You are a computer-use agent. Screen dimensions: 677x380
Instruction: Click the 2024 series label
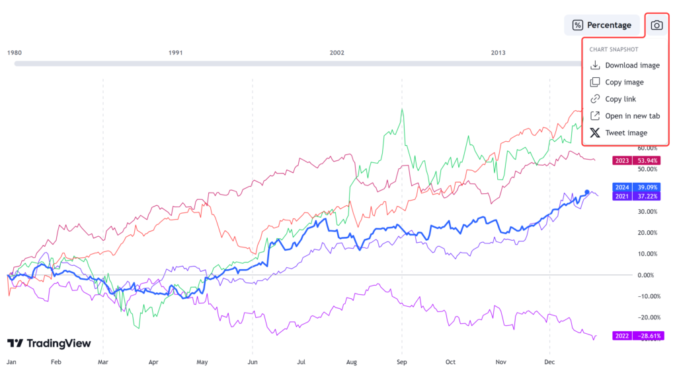tap(622, 187)
